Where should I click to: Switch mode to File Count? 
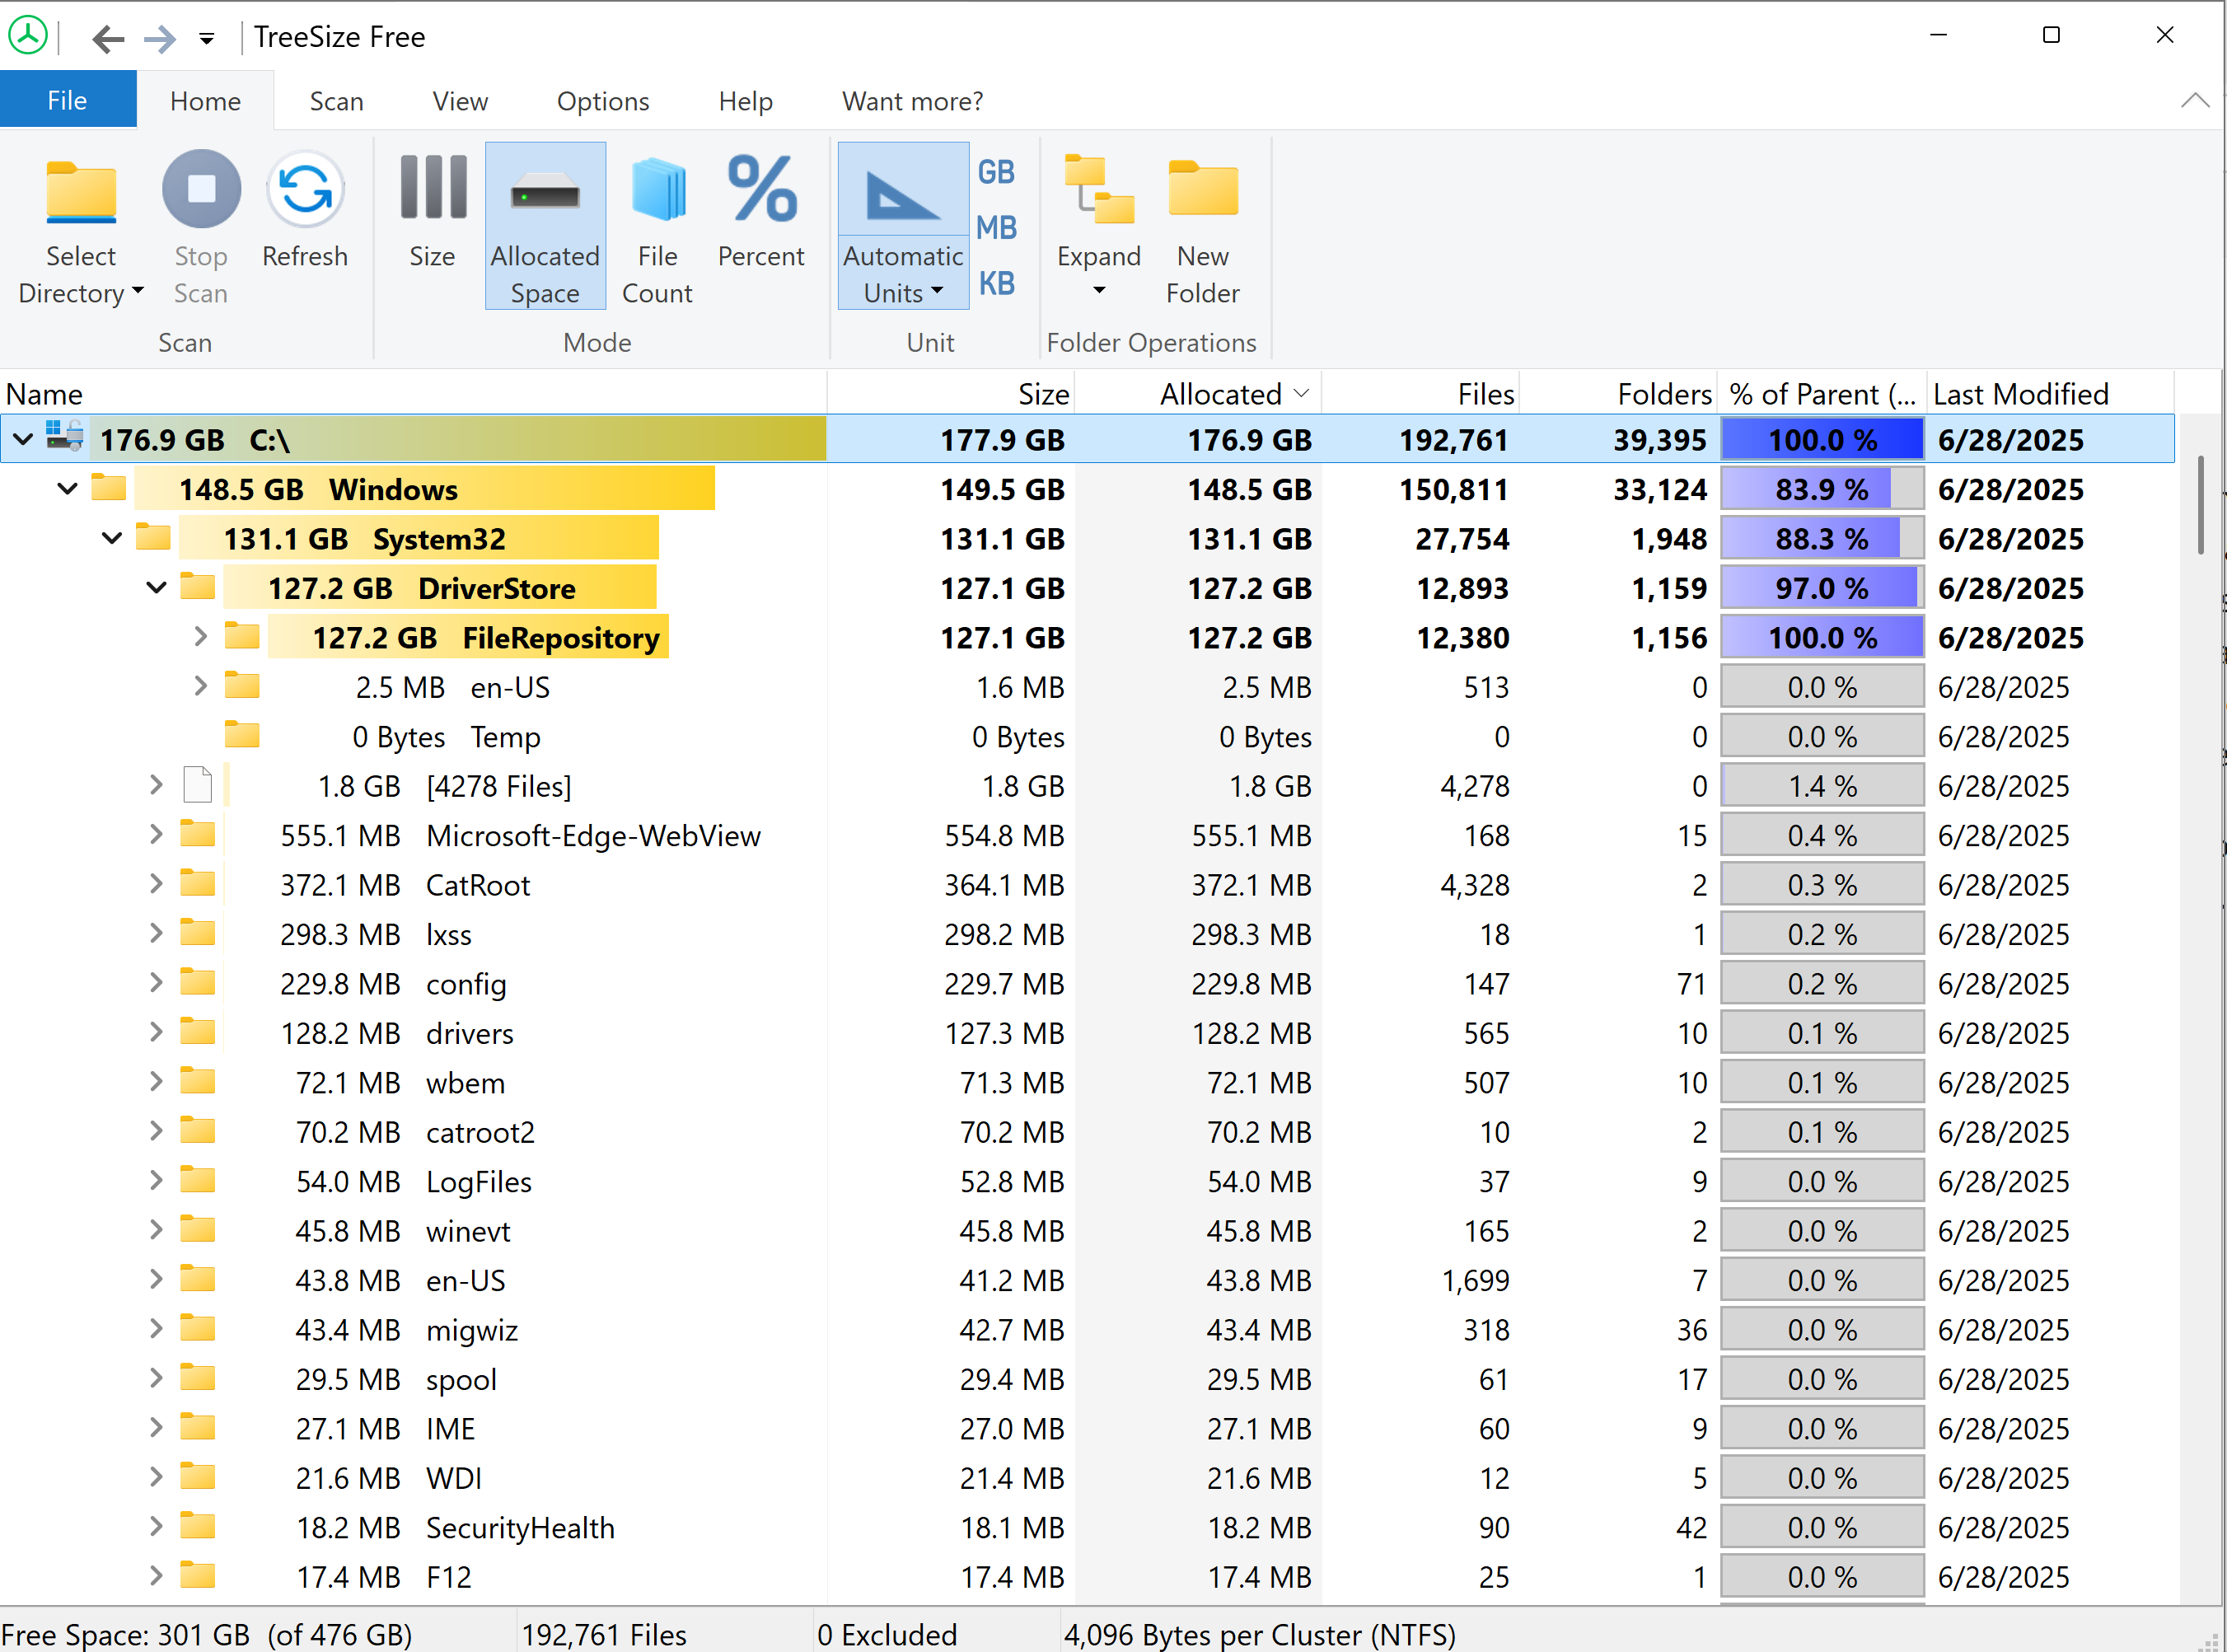pos(657,228)
